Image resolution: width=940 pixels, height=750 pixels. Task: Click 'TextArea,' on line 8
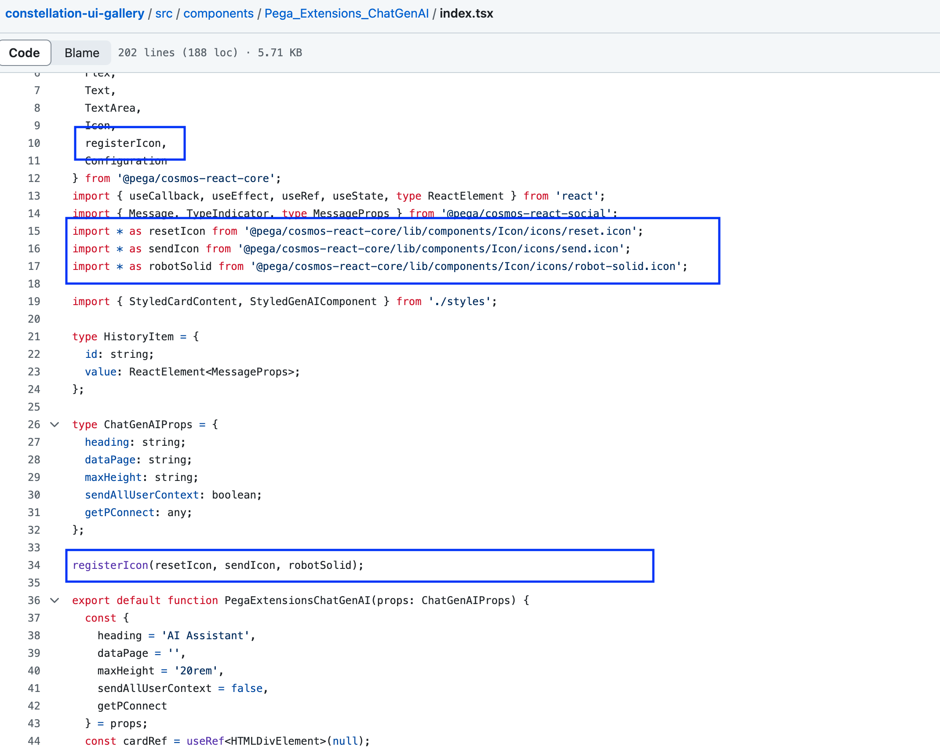(x=113, y=108)
